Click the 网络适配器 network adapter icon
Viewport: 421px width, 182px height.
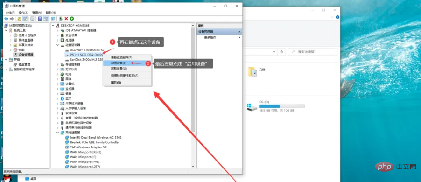(x=62, y=133)
